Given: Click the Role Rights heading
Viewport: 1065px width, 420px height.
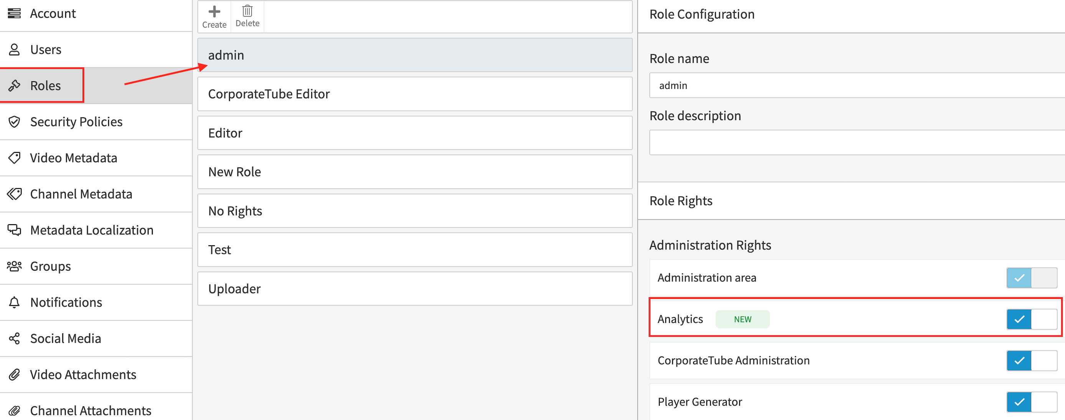Looking at the screenshot, I should point(681,201).
